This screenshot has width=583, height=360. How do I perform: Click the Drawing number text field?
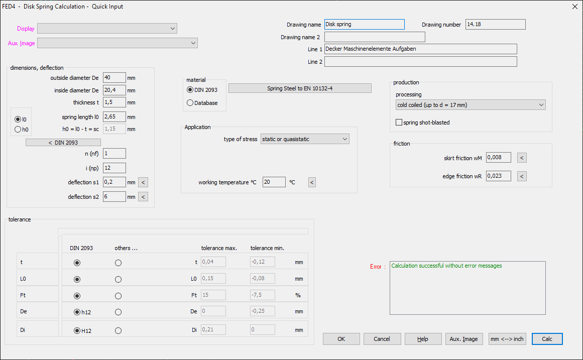495,24
